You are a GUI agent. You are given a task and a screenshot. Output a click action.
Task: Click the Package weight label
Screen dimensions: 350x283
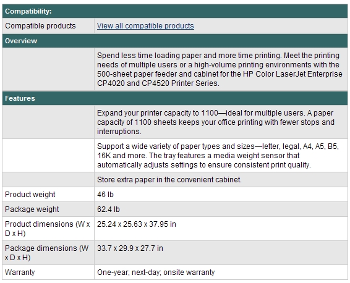pyautogui.click(x=32, y=209)
